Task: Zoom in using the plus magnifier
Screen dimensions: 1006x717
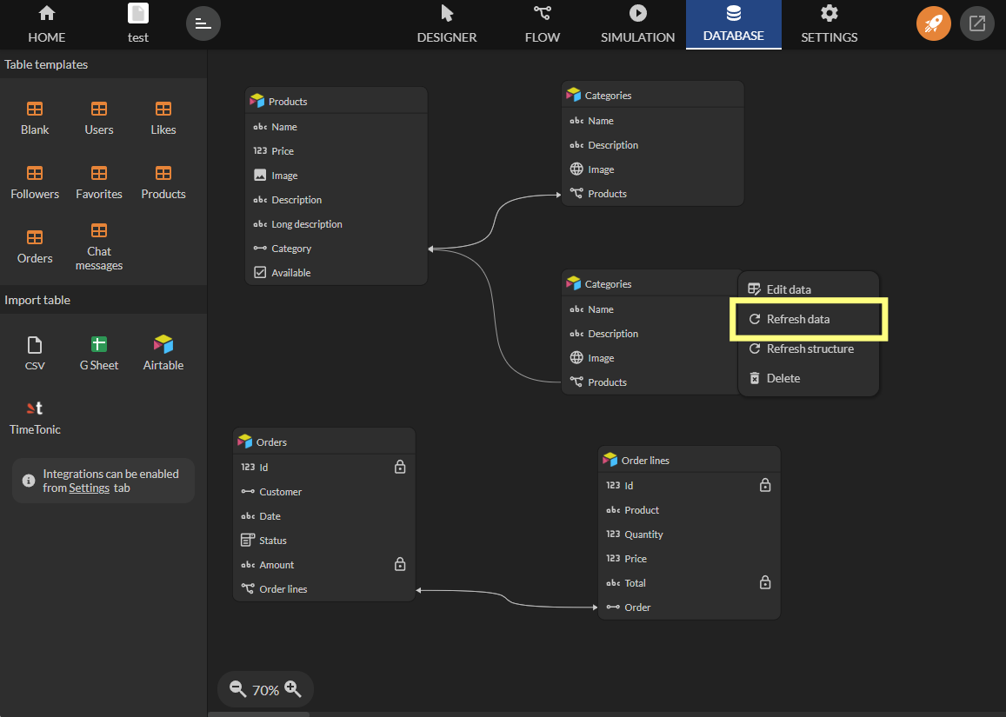Action: click(x=293, y=689)
